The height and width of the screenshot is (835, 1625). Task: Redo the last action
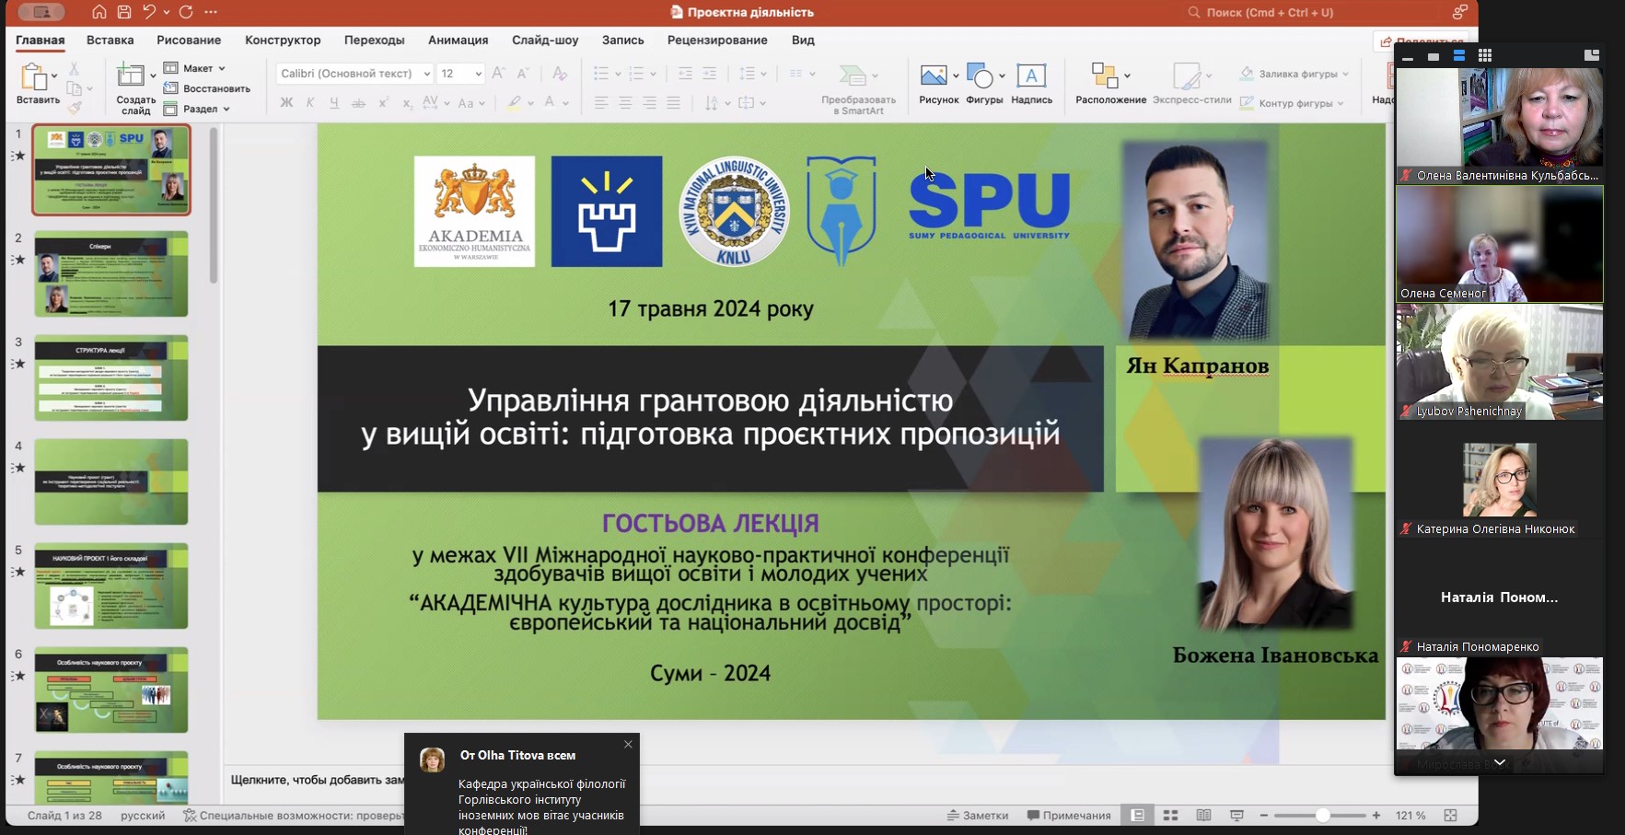pos(186,12)
